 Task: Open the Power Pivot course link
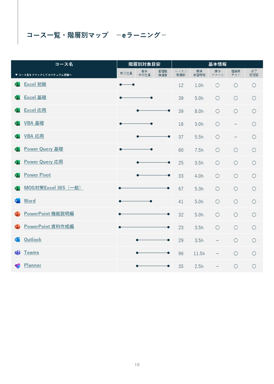point(37,175)
